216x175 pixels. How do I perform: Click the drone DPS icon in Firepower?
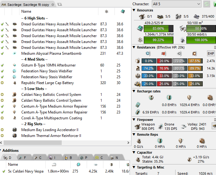pos(160,126)
